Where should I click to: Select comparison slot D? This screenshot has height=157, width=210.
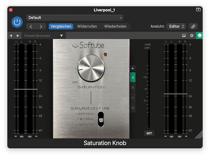133,108
